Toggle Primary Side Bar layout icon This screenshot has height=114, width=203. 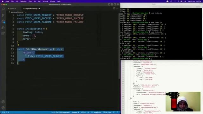(x=109, y=4)
